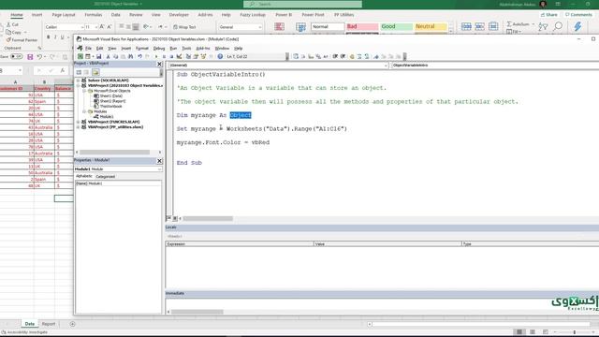The height and width of the screenshot is (337, 599).
Task: Toggle Bold formatting in Excel ribbon
Action: (x=48, y=37)
